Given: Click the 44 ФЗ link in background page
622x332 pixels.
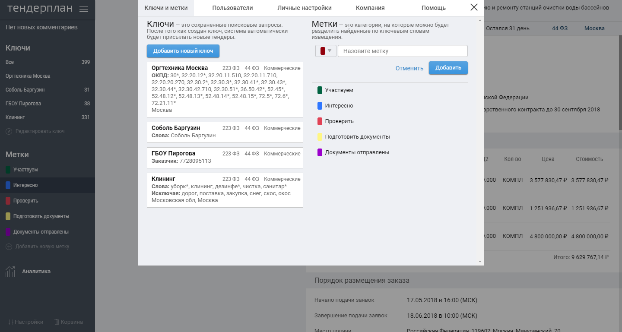Looking at the screenshot, I should point(560,28).
